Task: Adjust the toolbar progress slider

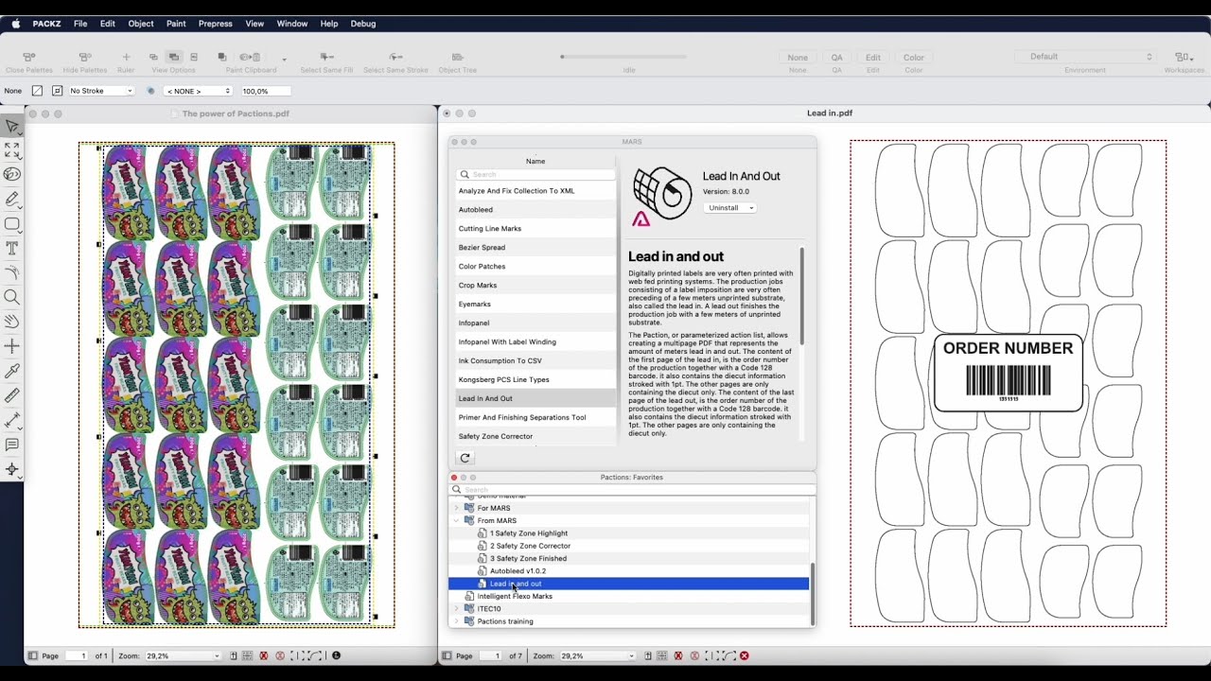Action: [562, 57]
